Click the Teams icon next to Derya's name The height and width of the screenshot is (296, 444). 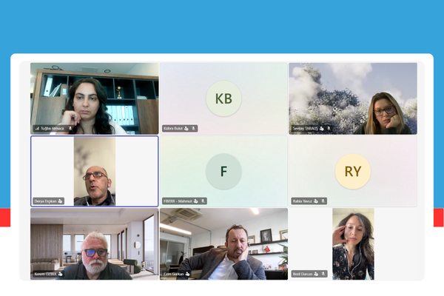point(60,201)
